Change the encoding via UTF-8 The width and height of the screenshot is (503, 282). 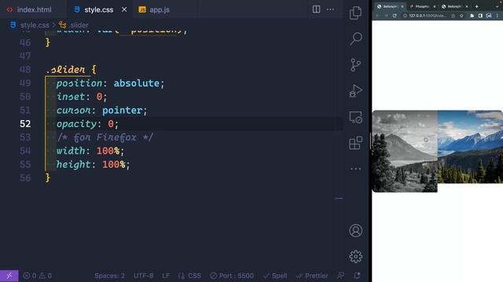(x=143, y=276)
